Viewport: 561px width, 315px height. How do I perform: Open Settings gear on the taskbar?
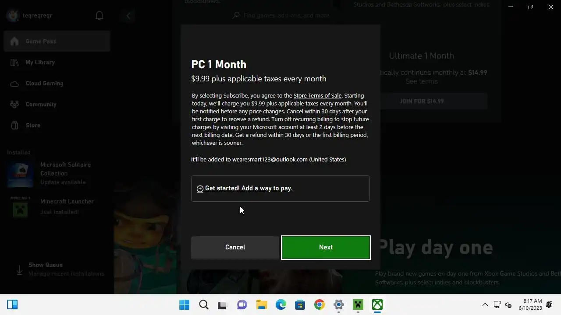pos(338,305)
